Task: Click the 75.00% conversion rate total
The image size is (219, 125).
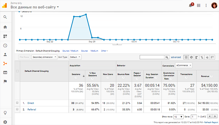Action: [x=169, y=85]
